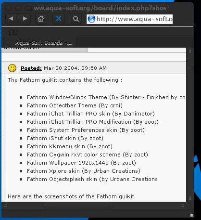Open the underlined Posted: link

(x=31, y=68)
